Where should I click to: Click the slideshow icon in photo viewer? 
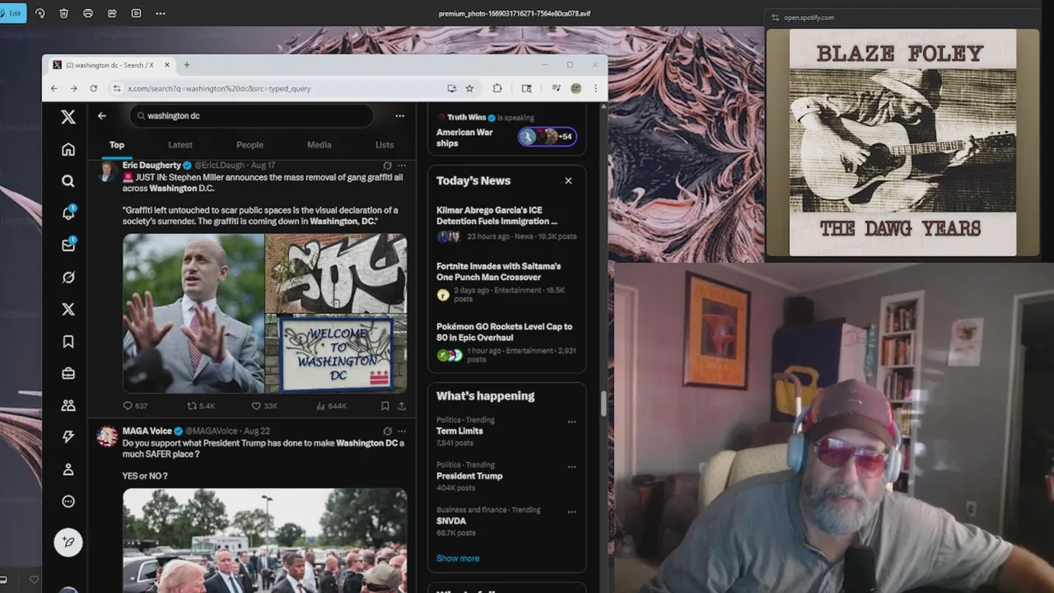point(136,13)
